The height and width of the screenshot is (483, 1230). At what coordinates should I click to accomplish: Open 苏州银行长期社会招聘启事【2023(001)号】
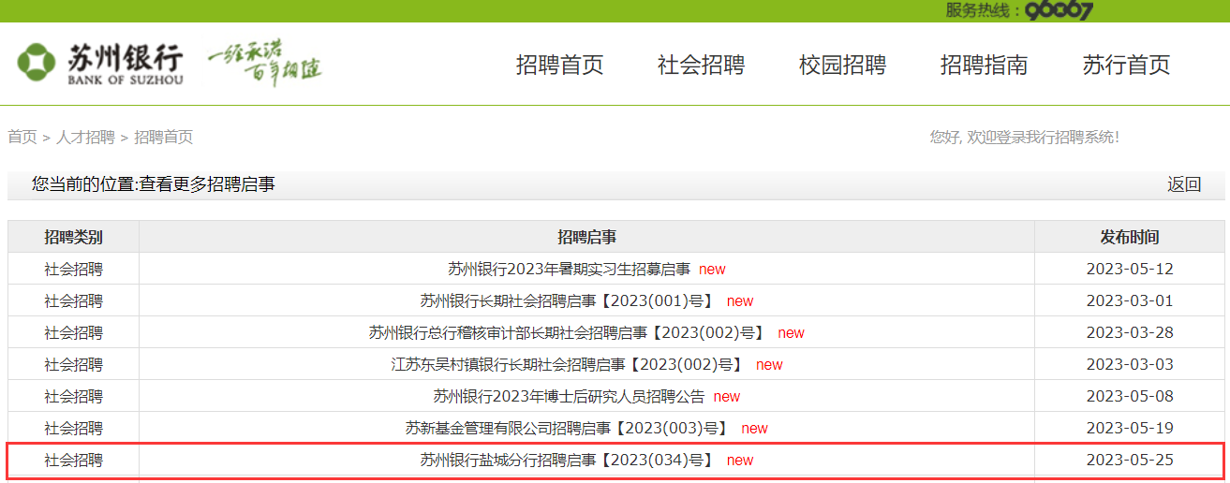point(569,300)
